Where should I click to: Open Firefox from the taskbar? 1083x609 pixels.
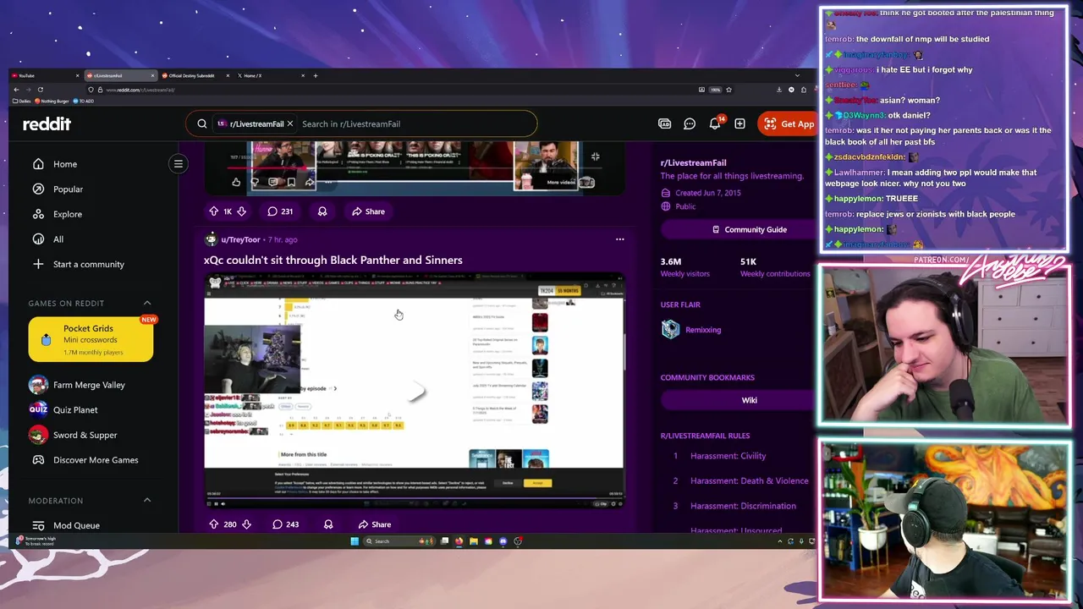coord(459,541)
